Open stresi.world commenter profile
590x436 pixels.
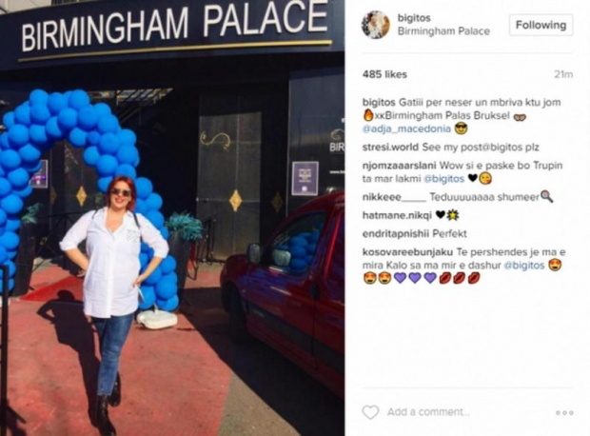[x=390, y=147]
